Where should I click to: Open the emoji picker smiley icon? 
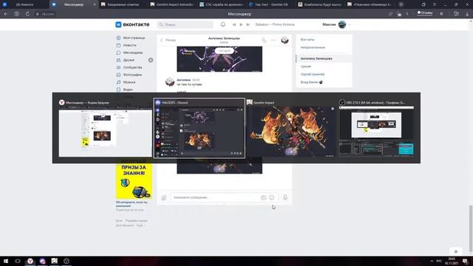click(x=272, y=197)
